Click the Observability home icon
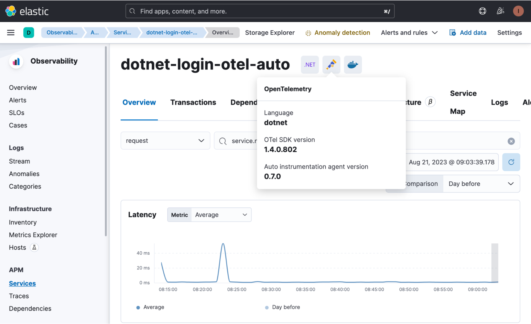 [x=15, y=61]
